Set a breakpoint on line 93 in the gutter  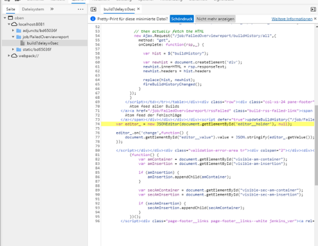tap(97, 208)
